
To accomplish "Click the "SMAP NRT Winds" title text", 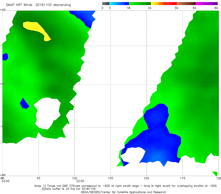I will [19, 5].
